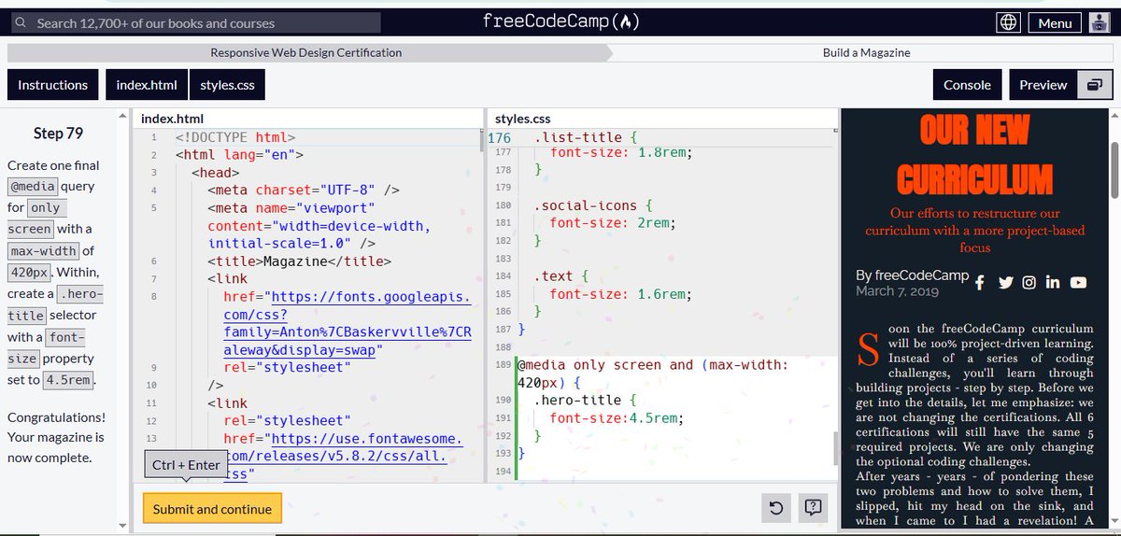1121x536 pixels.
Task: Open Build a Magazine breadcrumb
Action: [x=866, y=52]
